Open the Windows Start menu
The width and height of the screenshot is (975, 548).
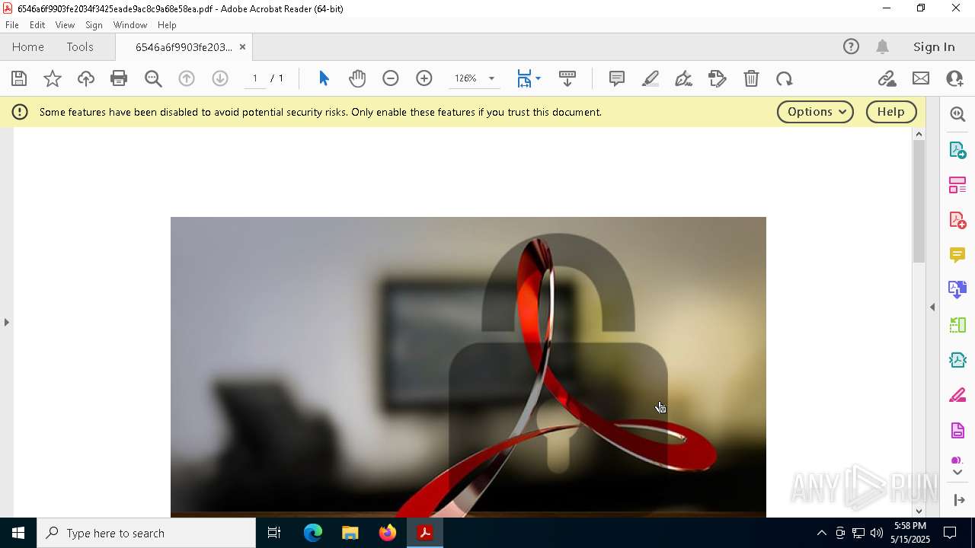point(18,533)
